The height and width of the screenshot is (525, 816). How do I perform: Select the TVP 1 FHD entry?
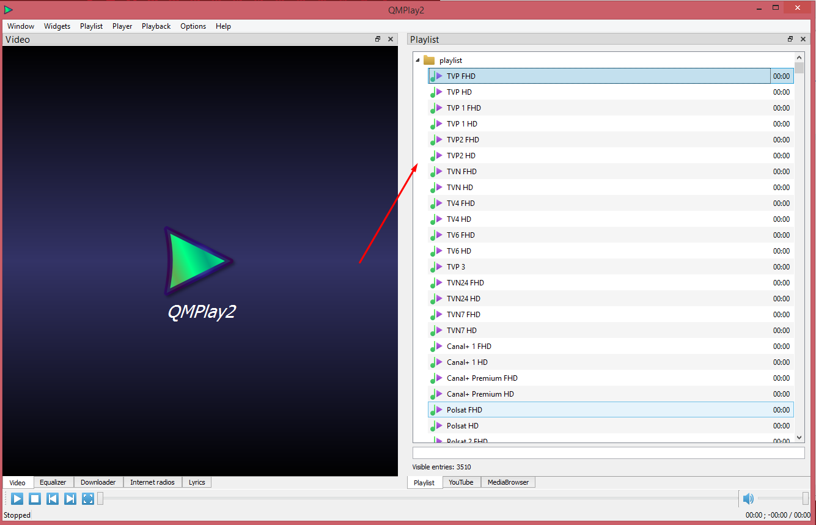[x=611, y=108]
